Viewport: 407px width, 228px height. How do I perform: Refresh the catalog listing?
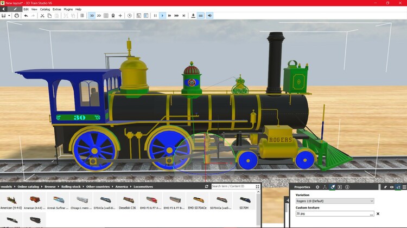[x=207, y=186]
